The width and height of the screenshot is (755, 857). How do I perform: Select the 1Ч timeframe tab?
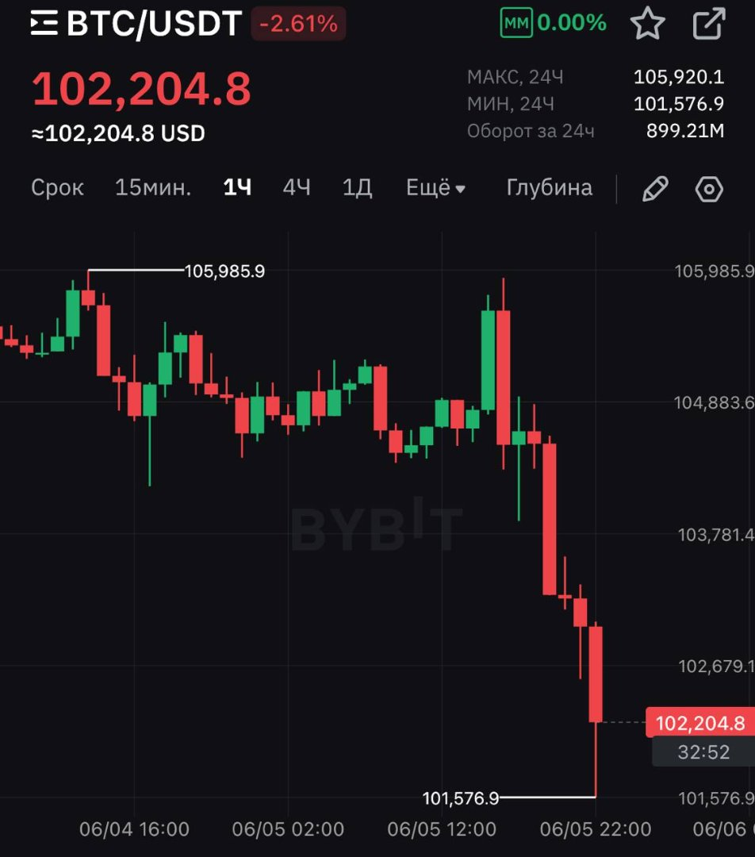pyautogui.click(x=237, y=188)
